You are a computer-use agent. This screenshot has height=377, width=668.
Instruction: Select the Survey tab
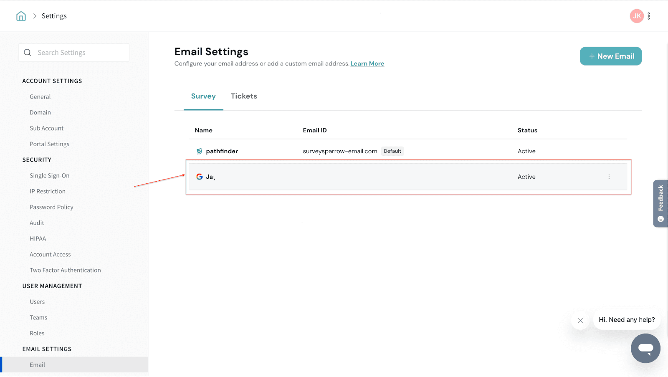(203, 96)
